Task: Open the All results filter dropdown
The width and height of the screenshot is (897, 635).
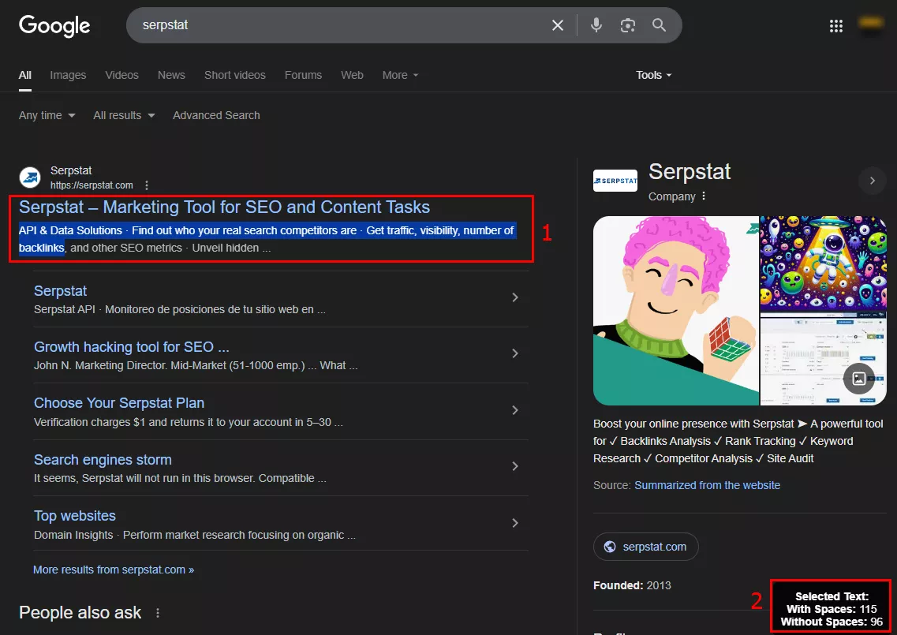Action: pyautogui.click(x=124, y=115)
